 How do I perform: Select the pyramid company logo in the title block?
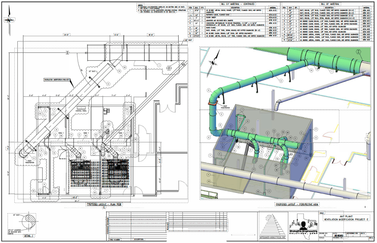(273, 226)
